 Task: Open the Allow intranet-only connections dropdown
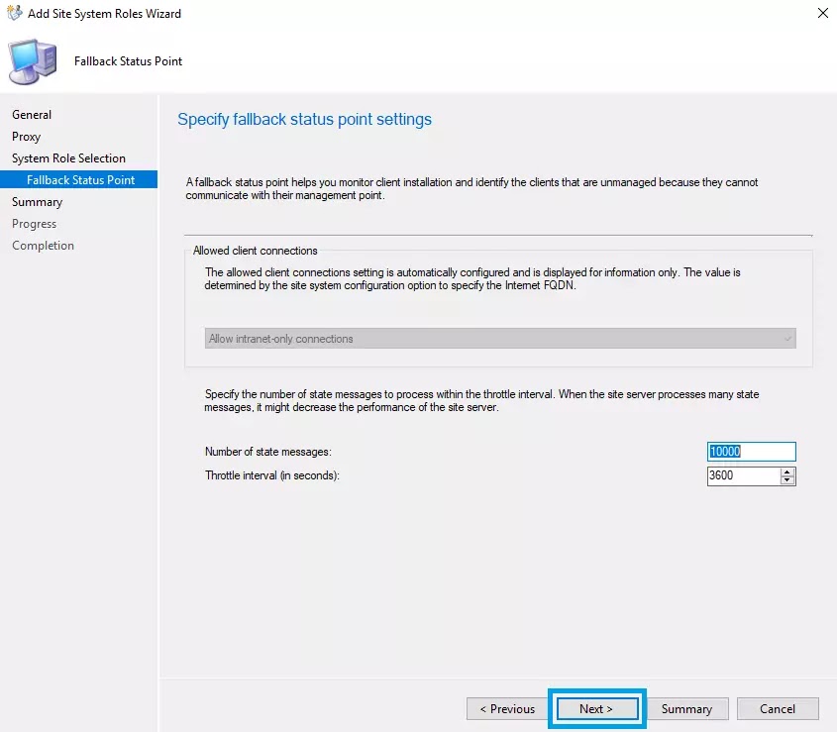click(x=500, y=339)
